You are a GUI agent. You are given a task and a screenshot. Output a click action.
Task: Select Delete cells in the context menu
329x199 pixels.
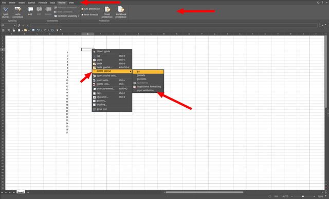click(x=112, y=84)
